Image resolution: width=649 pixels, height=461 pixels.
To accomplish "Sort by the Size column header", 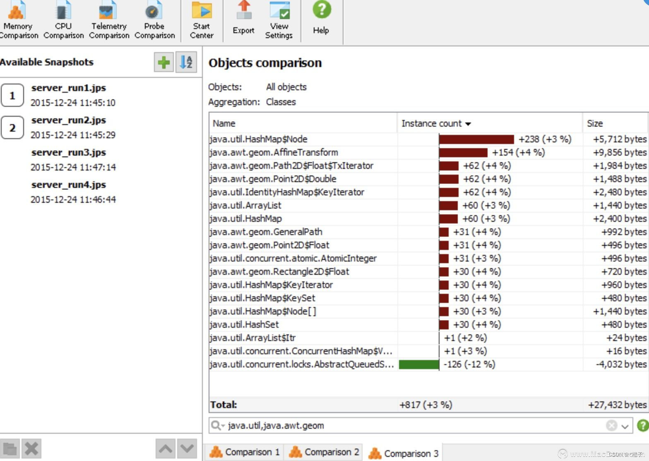I will click(615, 123).
